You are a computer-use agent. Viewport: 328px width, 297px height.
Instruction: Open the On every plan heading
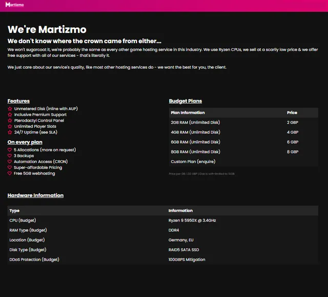pos(25,142)
